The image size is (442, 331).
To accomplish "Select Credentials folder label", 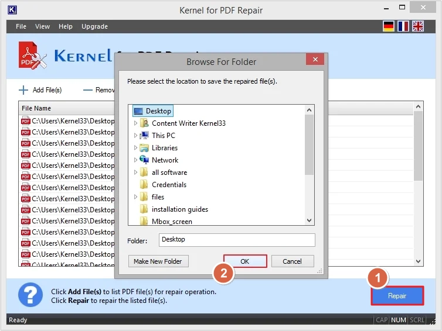I will click(169, 185).
